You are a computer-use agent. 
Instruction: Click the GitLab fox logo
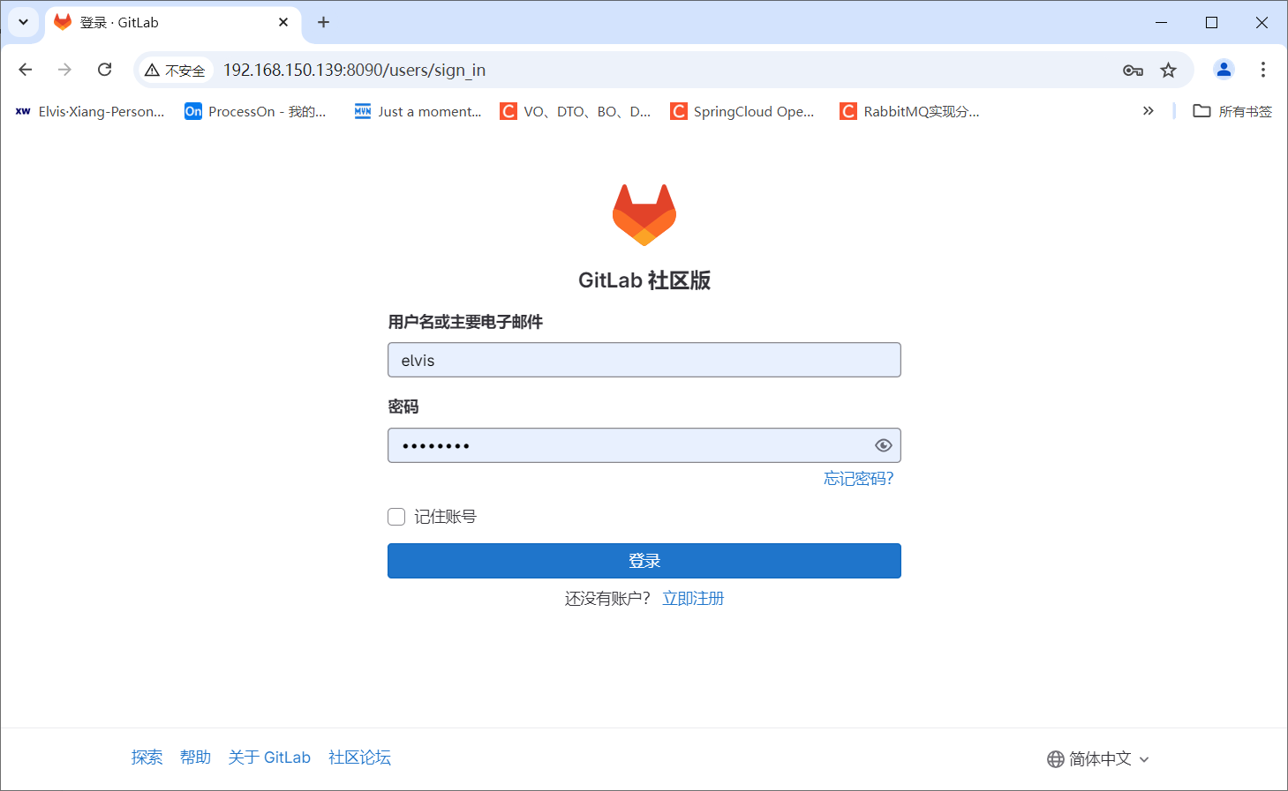tap(644, 215)
